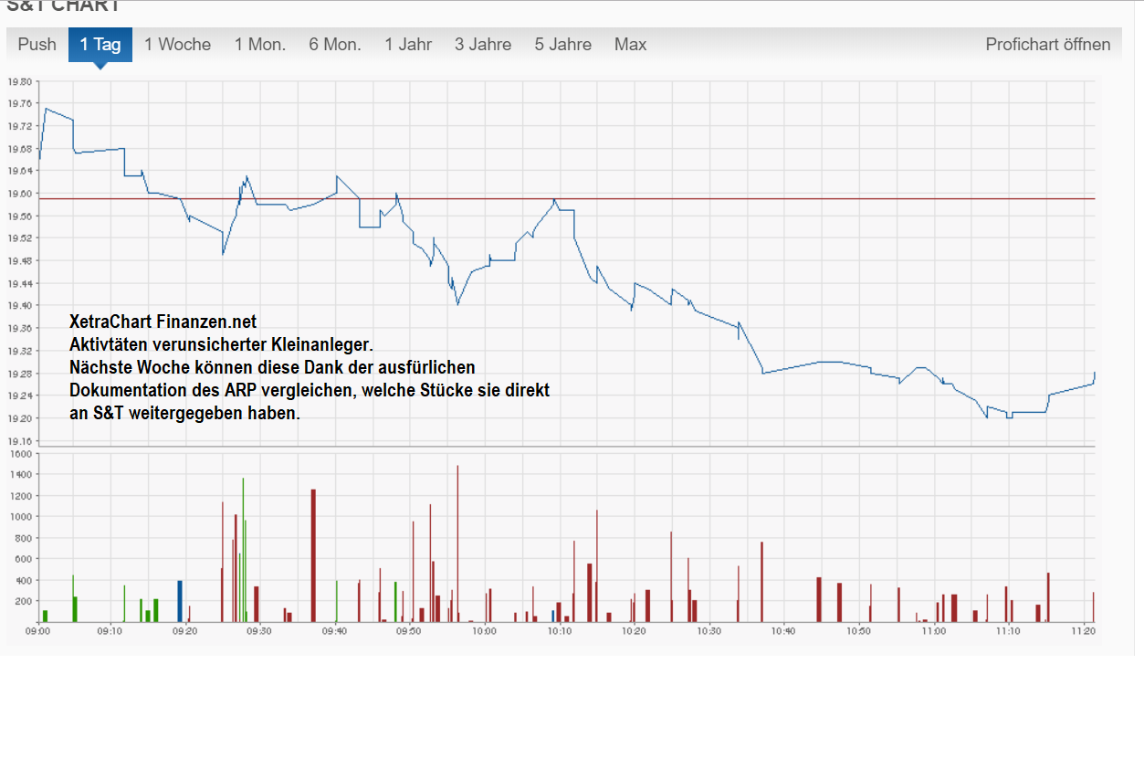Click the '09:00' time axis label
Viewport: 1144px width, 770px height.
pos(38,630)
